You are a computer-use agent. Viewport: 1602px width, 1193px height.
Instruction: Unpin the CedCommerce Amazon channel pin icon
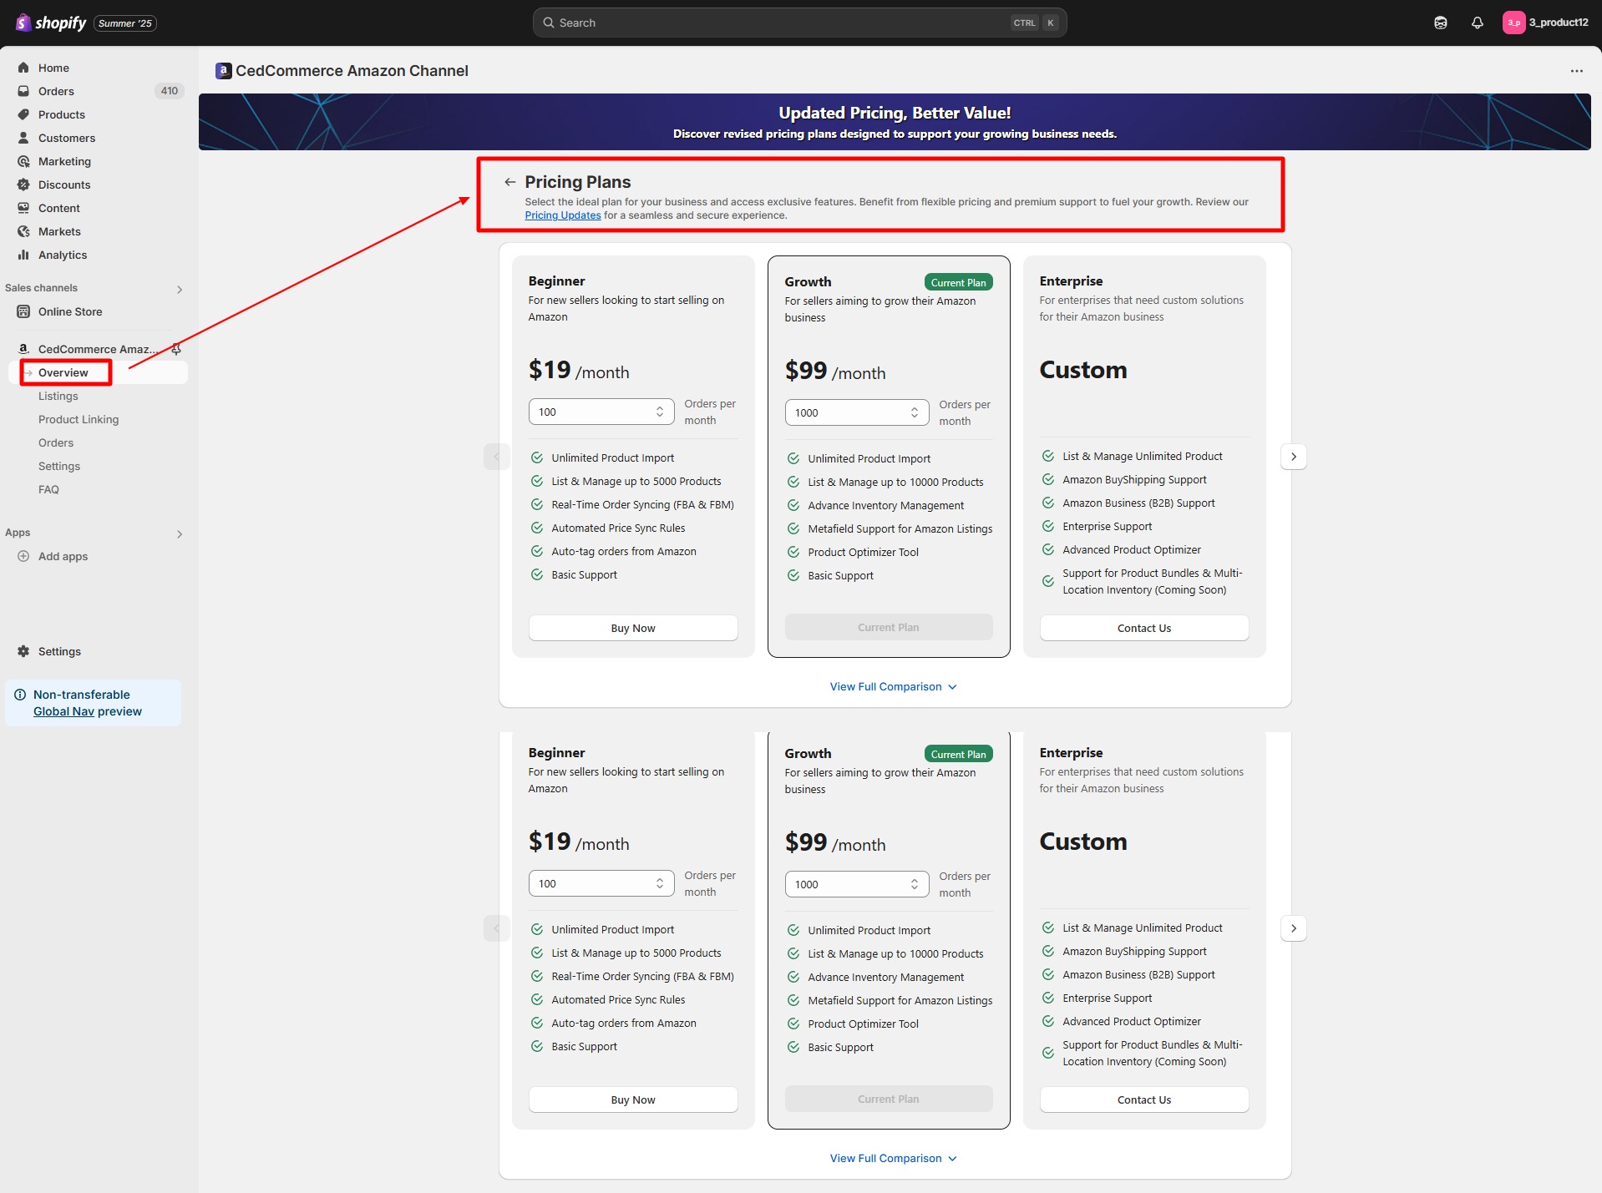pos(176,349)
